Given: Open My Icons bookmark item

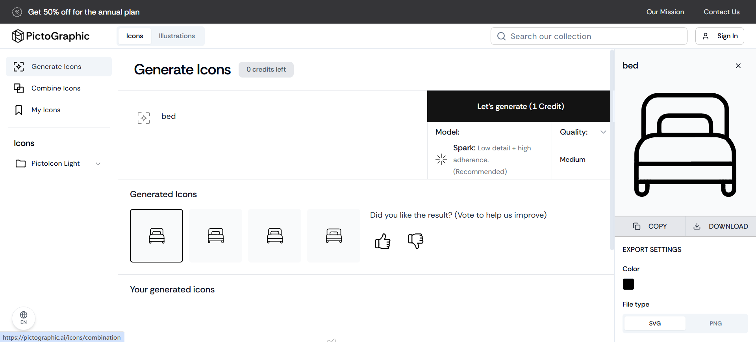Looking at the screenshot, I should [x=59, y=110].
